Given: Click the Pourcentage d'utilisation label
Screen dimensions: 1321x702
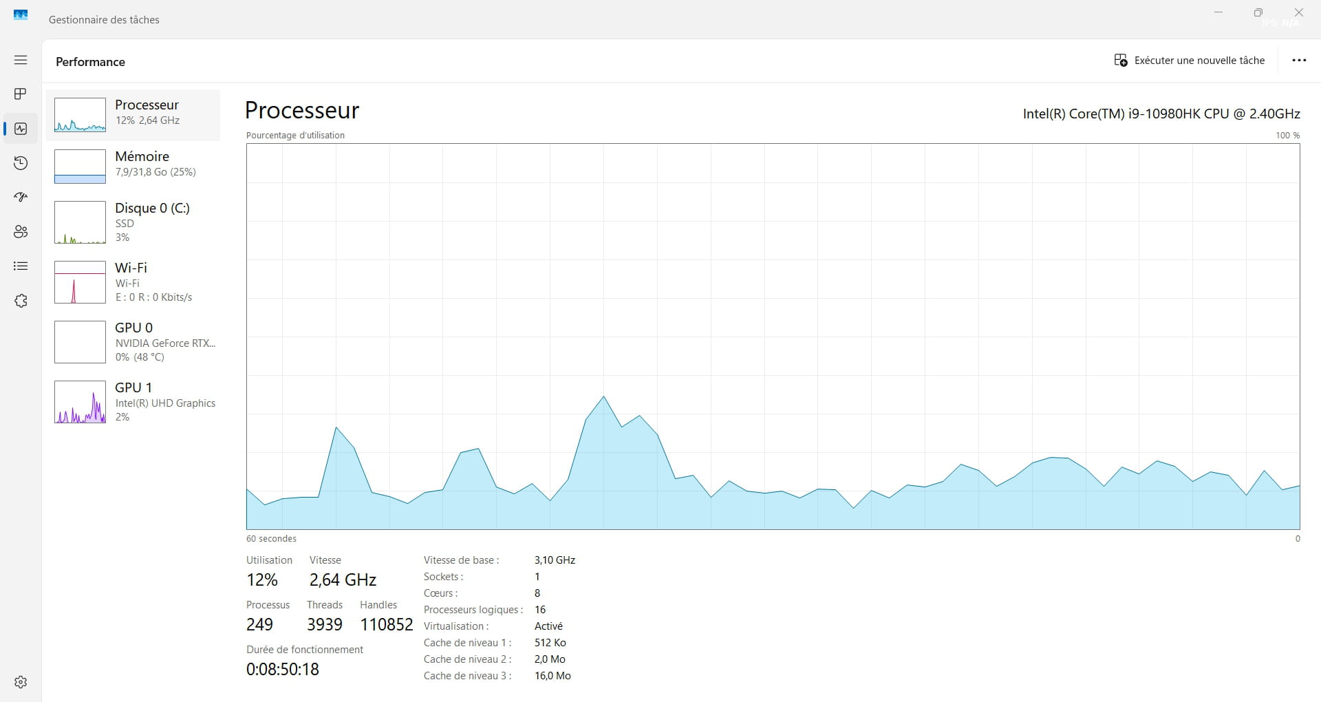Looking at the screenshot, I should tap(295, 136).
